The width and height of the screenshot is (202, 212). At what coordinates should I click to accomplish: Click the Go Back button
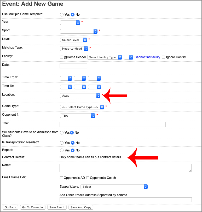pyautogui.click(x=10, y=207)
